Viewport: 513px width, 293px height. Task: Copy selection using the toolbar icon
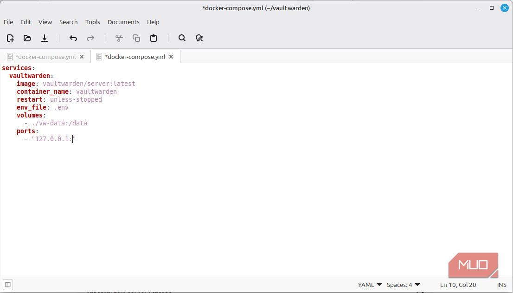[x=136, y=38]
